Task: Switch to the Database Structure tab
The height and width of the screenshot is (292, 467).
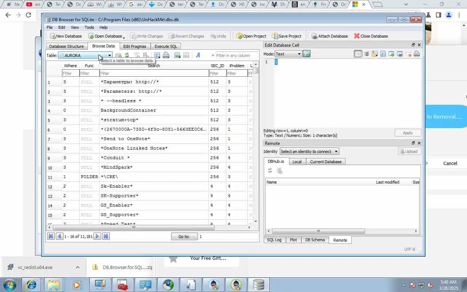Action: 66,46
